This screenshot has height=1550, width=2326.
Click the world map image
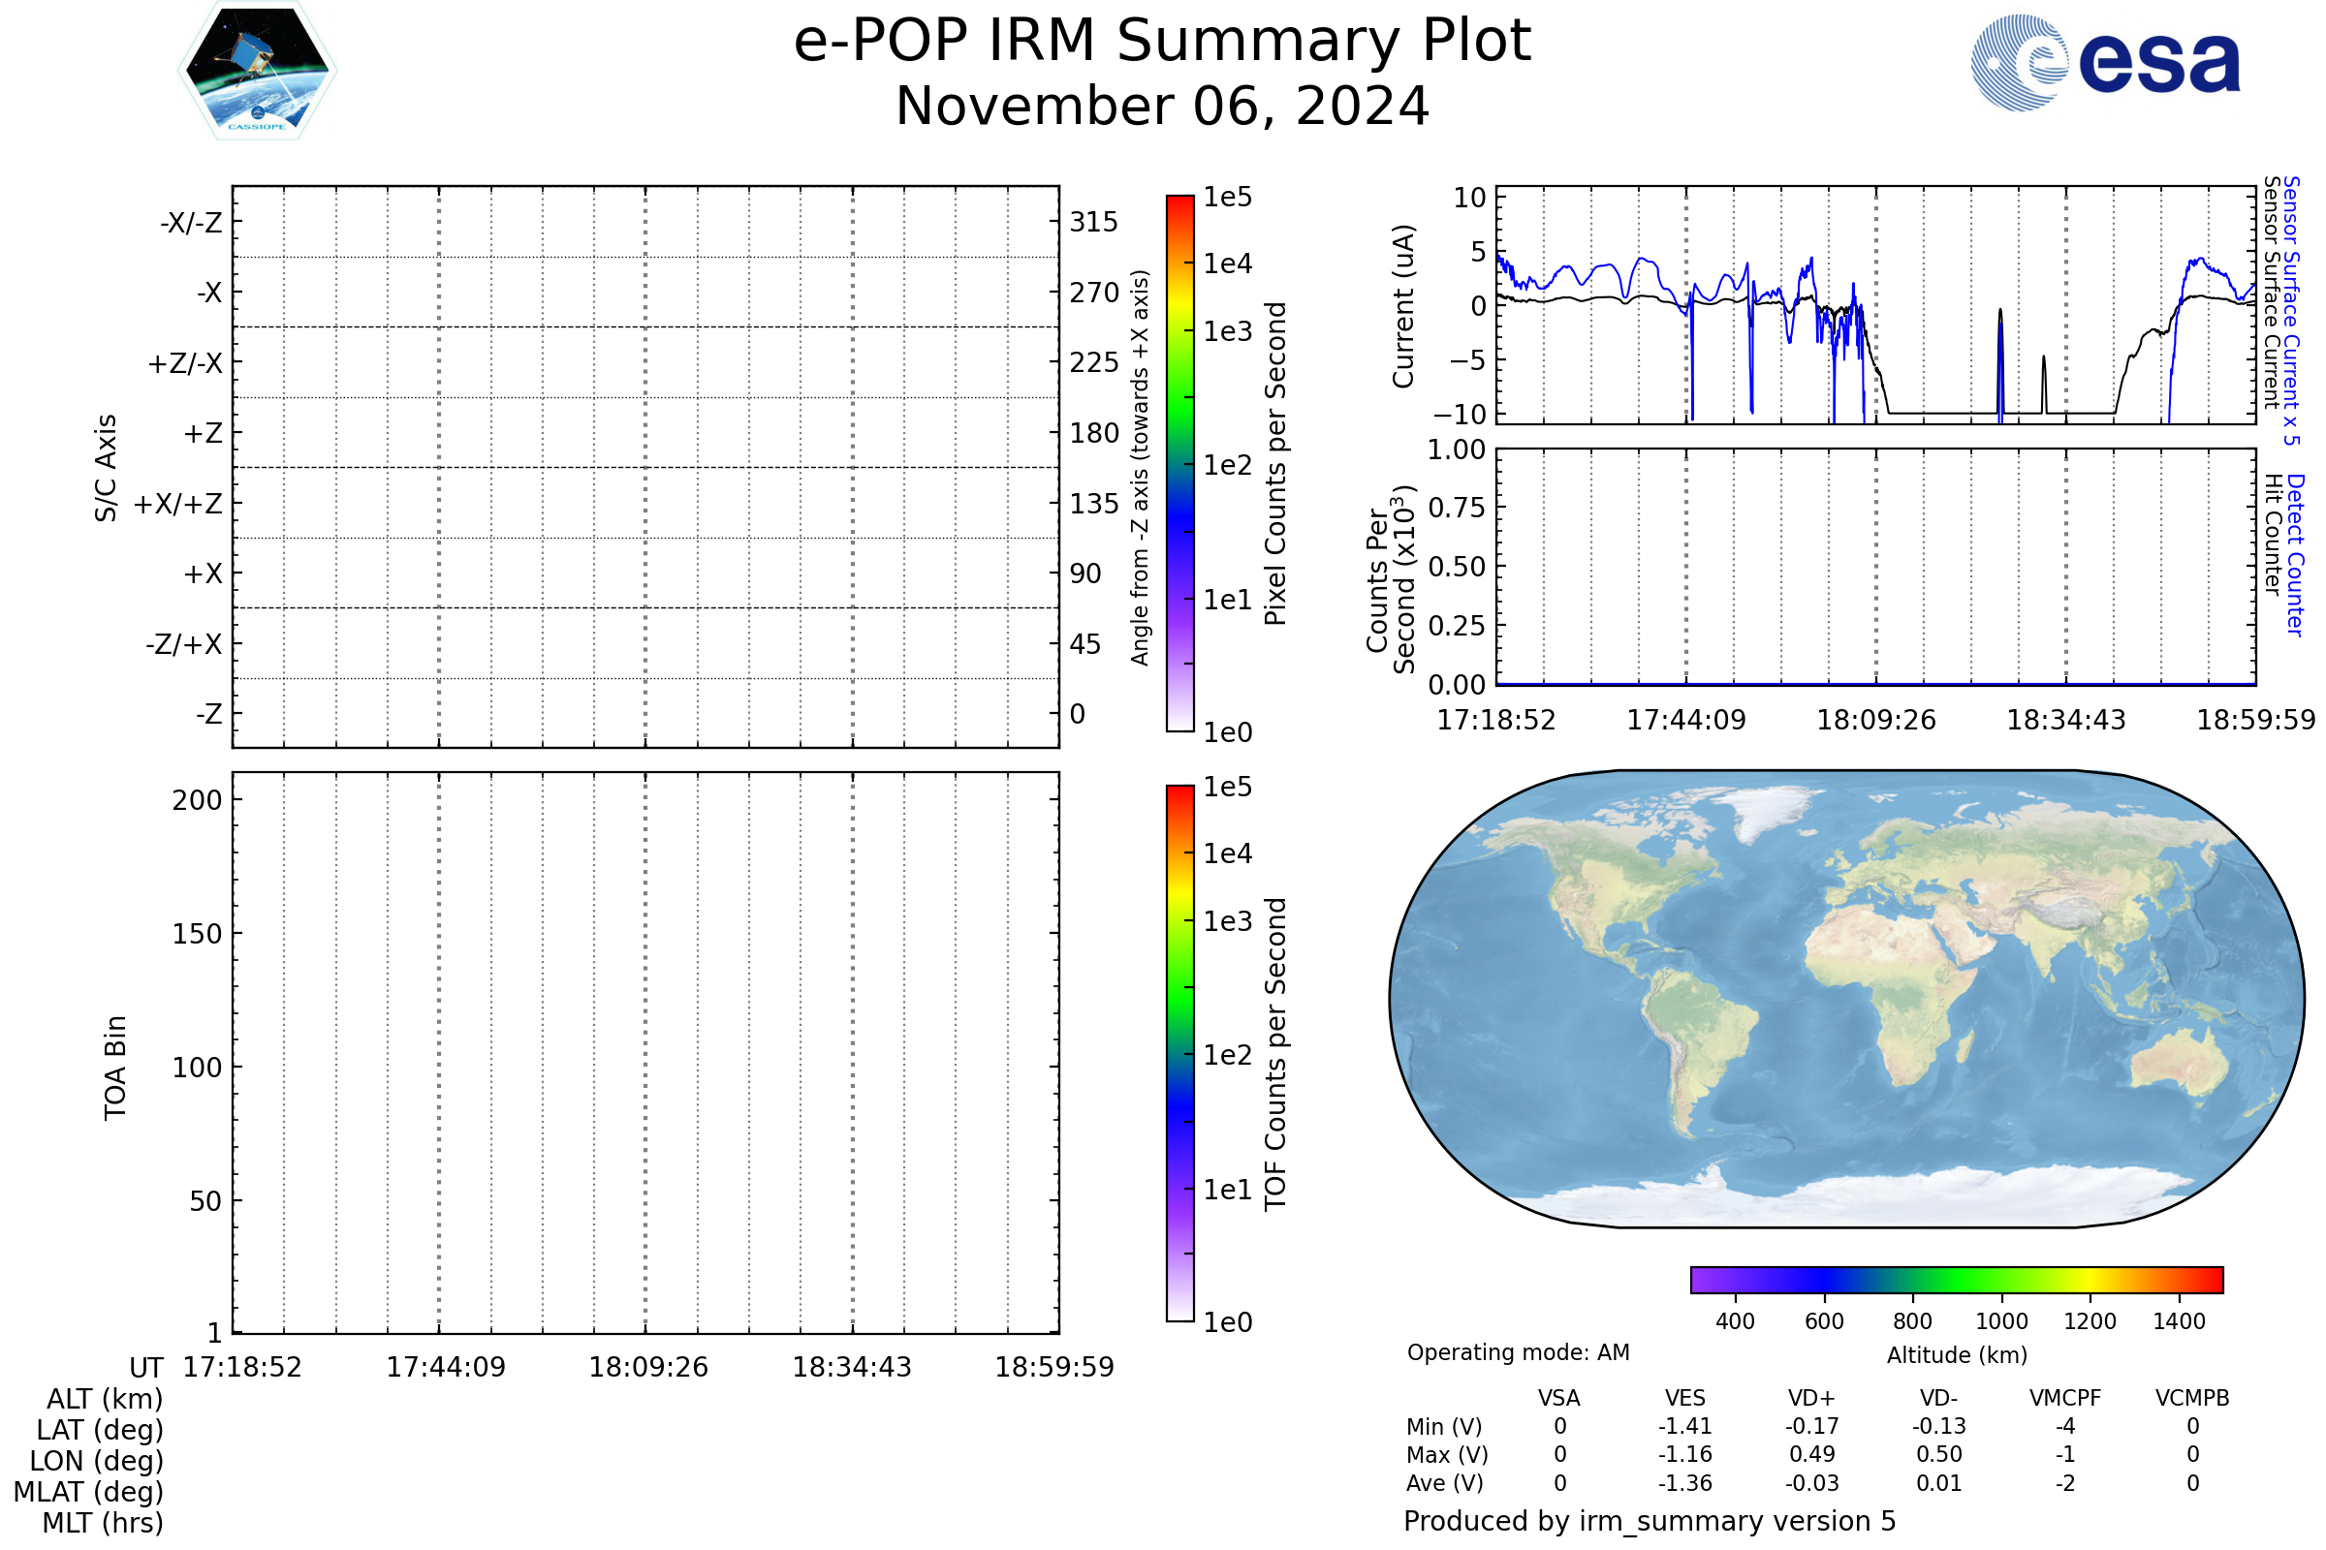point(1845,999)
